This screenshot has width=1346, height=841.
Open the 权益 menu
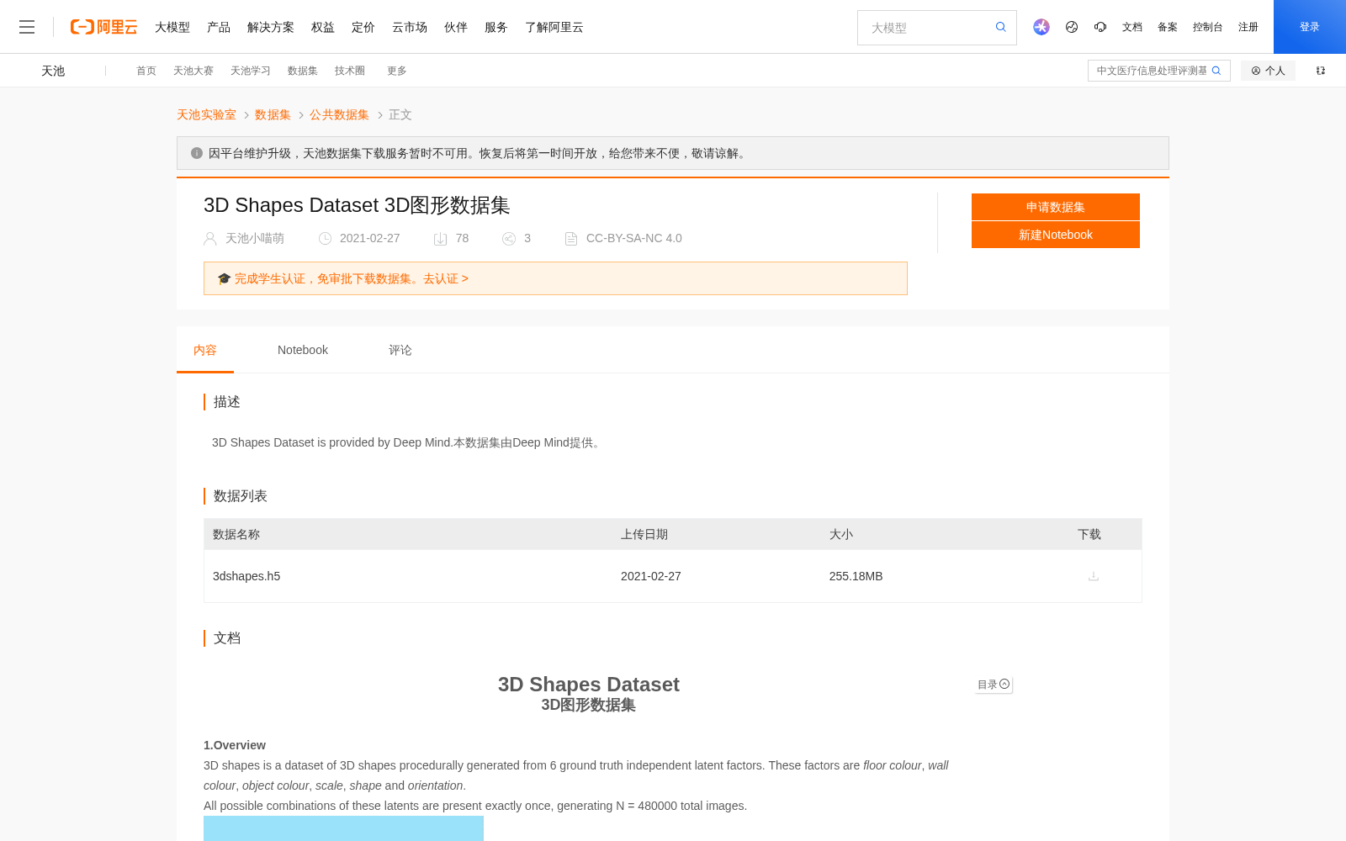click(323, 27)
